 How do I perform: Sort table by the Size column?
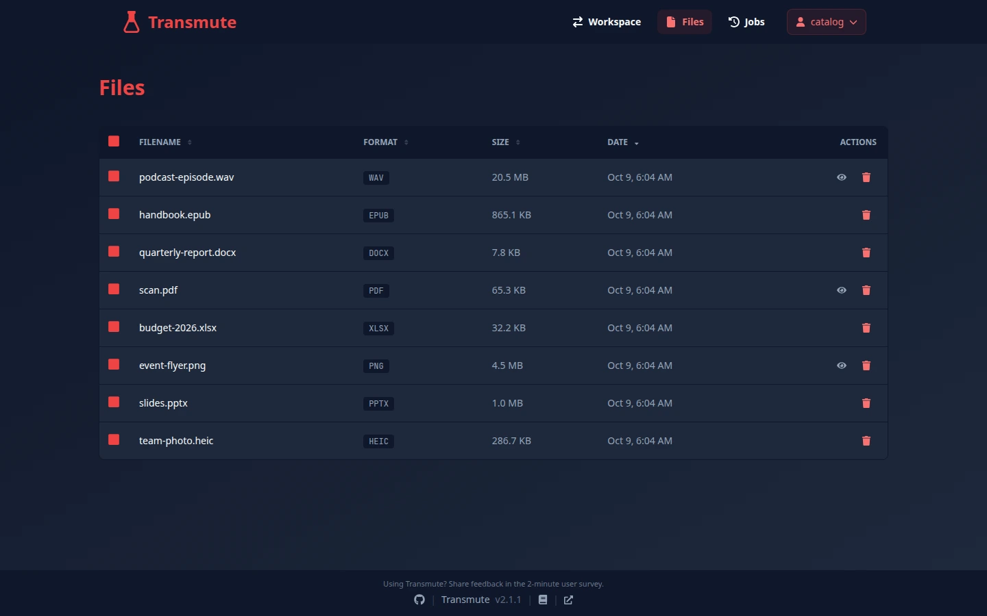point(506,142)
